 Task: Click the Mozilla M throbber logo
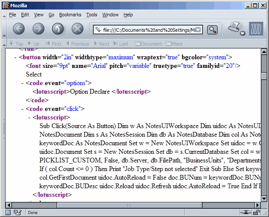(256, 29)
